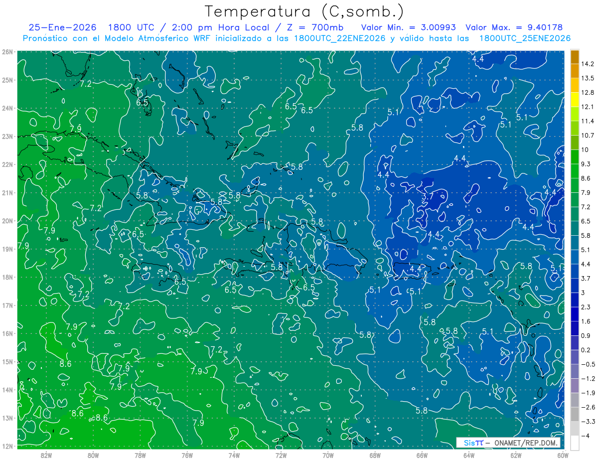Viewport: 598px width, 462px height.
Task: Click the "10.7" colorbar scale label
Action: pyautogui.click(x=587, y=136)
